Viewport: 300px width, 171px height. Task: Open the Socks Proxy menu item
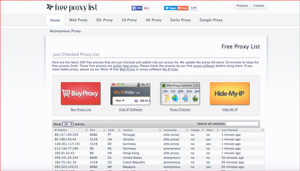(x=180, y=20)
